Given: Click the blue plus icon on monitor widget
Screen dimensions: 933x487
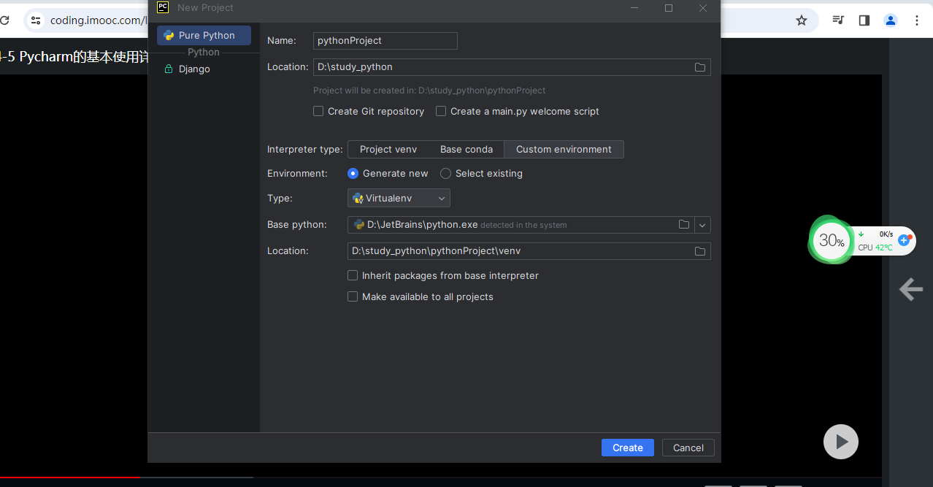Looking at the screenshot, I should [x=904, y=239].
